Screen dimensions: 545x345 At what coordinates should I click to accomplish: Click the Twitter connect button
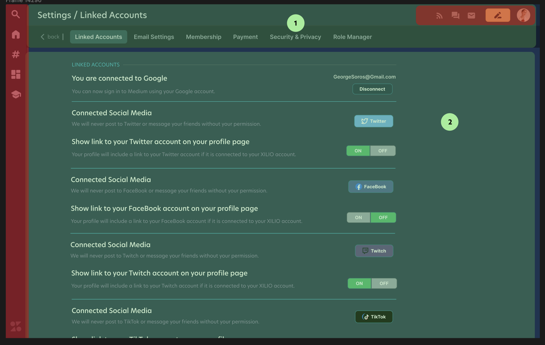pyautogui.click(x=374, y=121)
